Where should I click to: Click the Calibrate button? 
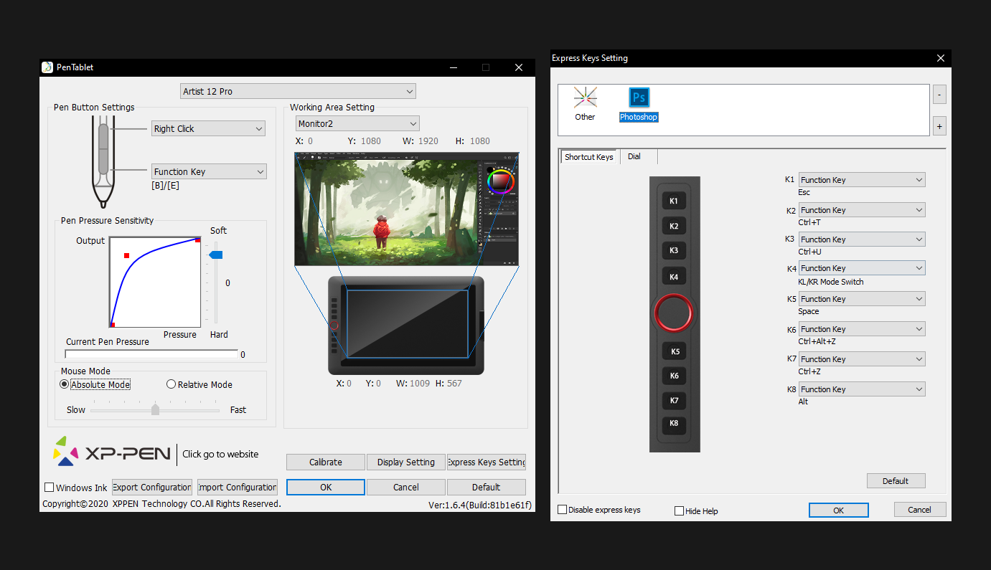click(x=325, y=462)
